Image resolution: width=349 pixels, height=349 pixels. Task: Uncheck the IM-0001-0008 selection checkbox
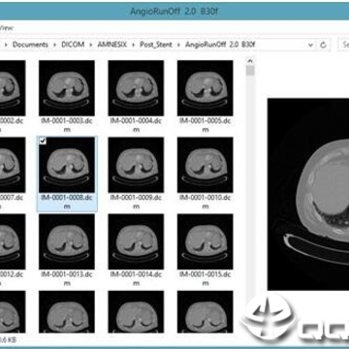(x=43, y=141)
